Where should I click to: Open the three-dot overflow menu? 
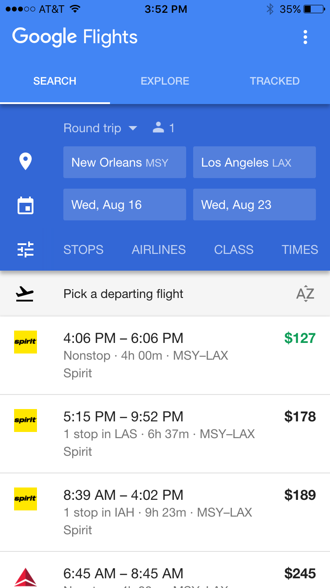(305, 37)
